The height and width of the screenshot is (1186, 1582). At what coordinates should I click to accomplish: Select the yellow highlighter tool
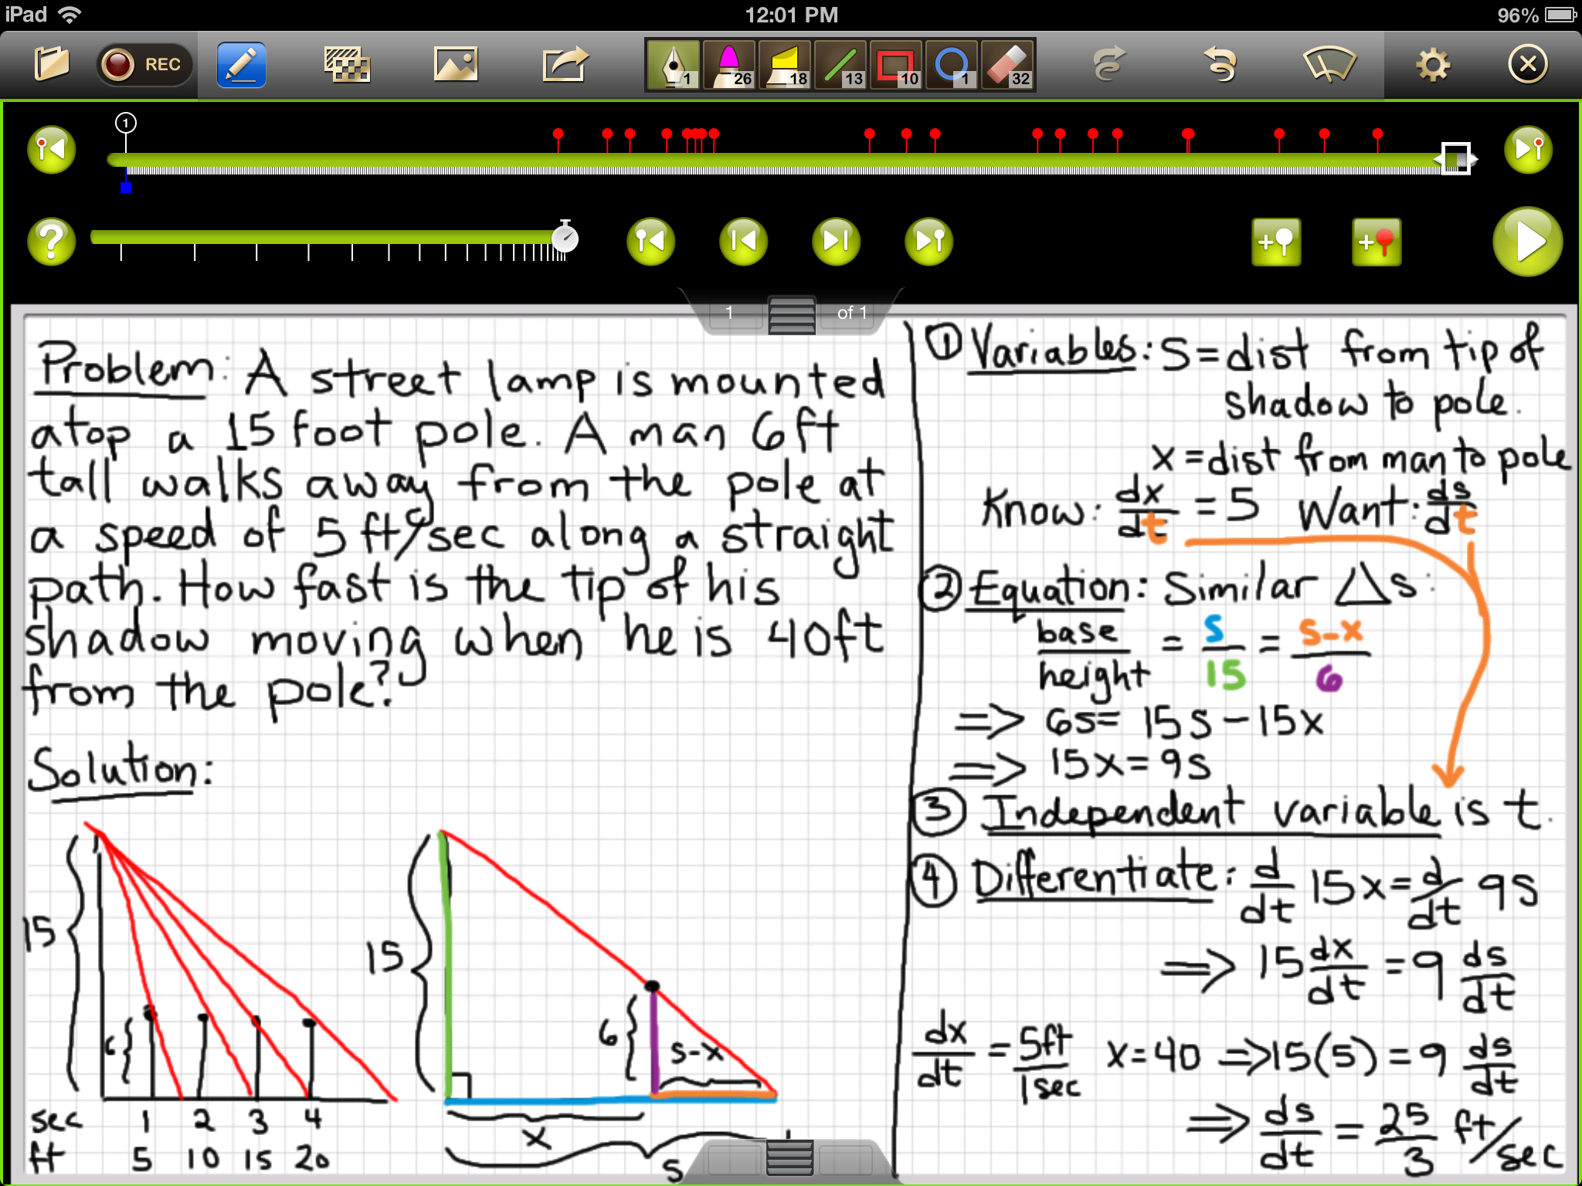(785, 65)
